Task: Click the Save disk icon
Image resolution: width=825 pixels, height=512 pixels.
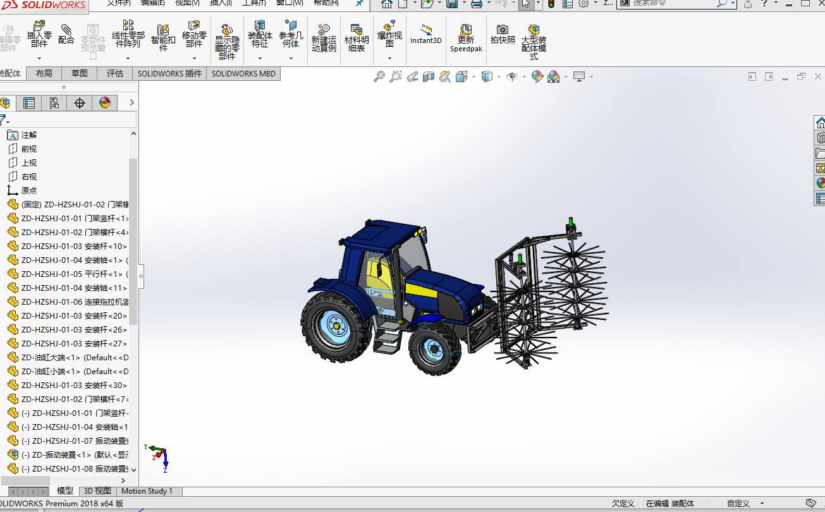Action: click(x=452, y=3)
